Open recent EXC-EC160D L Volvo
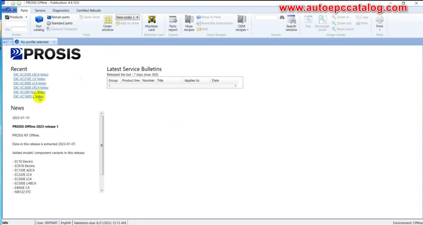This screenshot has width=423, height=225. (28, 96)
